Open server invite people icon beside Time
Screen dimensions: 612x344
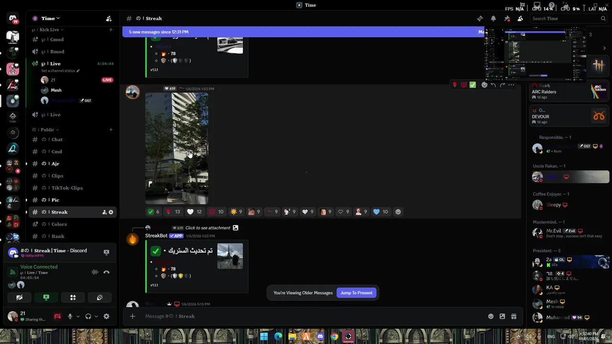[109, 19]
